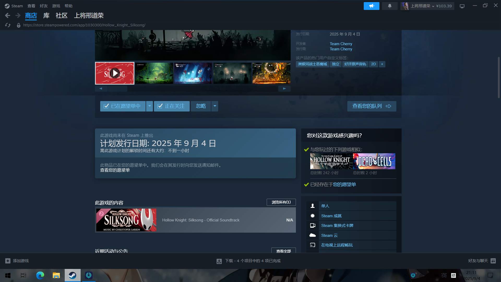Click the media strip slider handle
Image resolution: width=501 pixels, height=282 pixels.
[117, 89]
